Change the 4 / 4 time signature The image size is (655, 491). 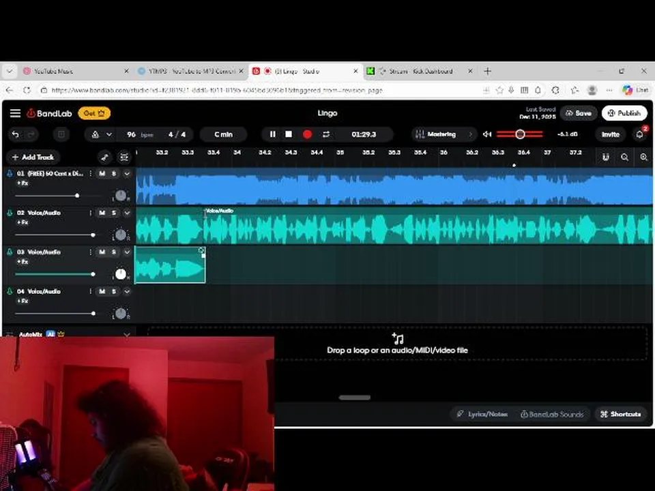point(177,134)
